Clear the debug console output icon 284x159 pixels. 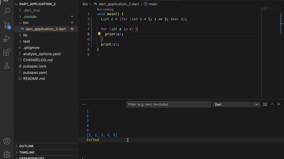265,104
